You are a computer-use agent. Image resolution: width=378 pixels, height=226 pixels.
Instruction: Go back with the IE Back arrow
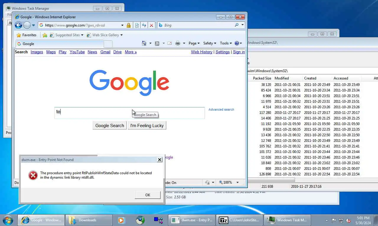pos(18,25)
